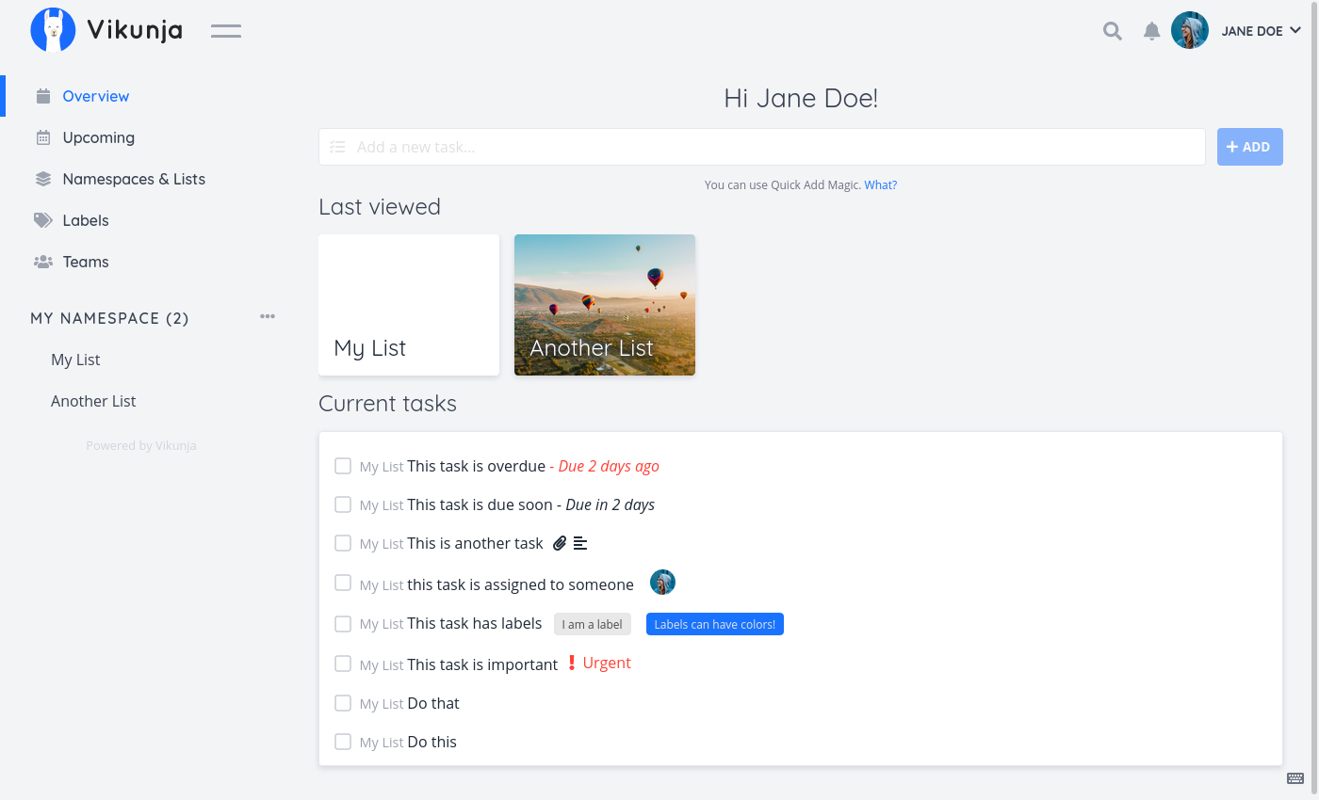Click the keyboard shortcuts icon

coord(1295,778)
